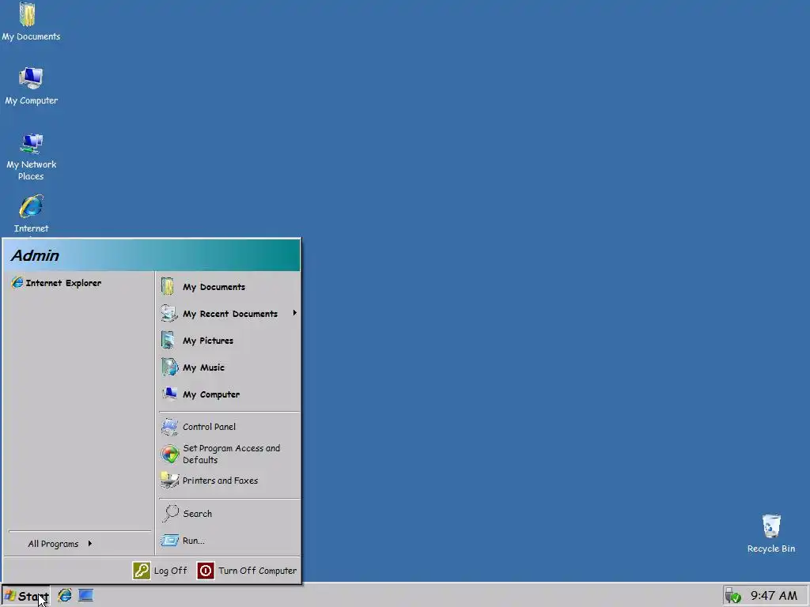Open Control Panel from start menu
Viewport: 810px width, 607px height.
[x=229, y=426]
